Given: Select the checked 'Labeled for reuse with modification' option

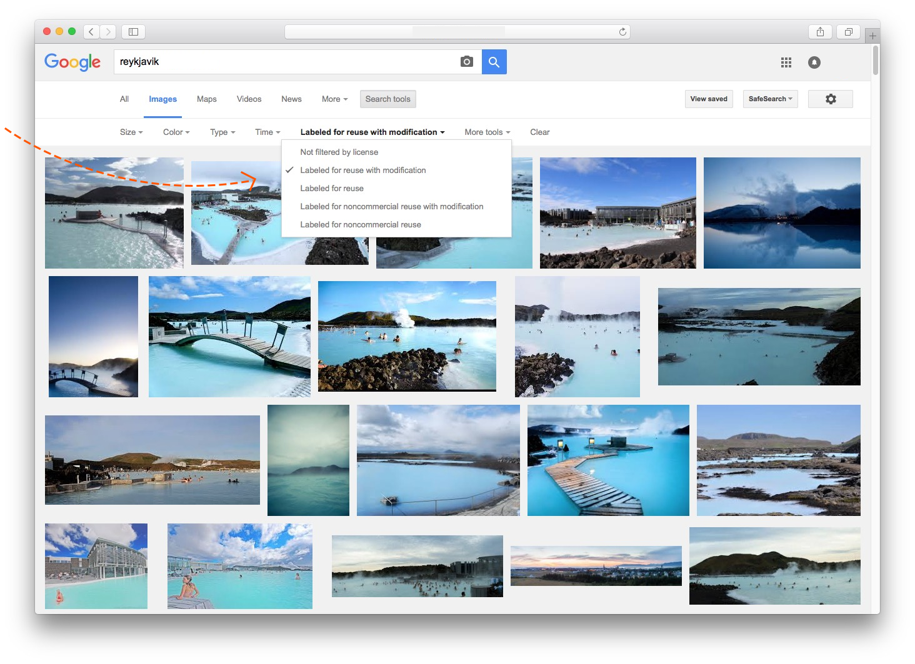Looking at the screenshot, I should click(362, 171).
